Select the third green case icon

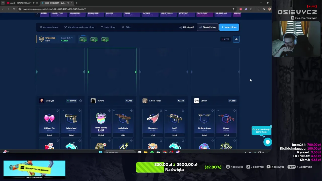tap(105, 39)
